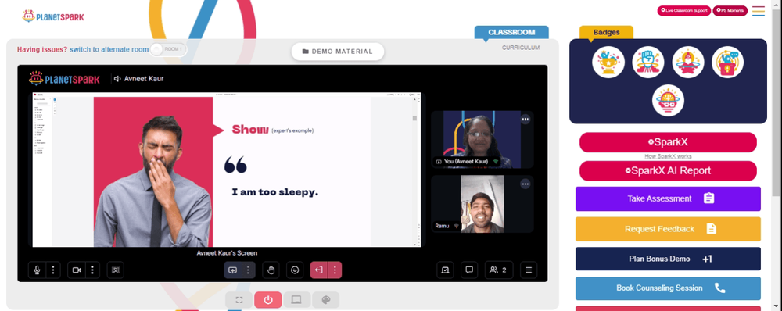Click the red power button
This screenshot has width=782, height=311.
point(267,300)
